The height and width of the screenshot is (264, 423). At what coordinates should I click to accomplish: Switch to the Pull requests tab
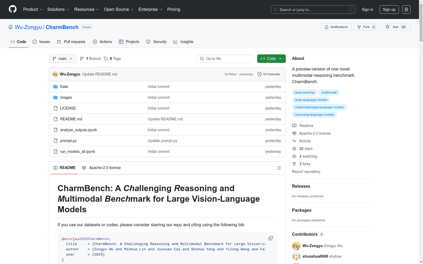coord(71,42)
